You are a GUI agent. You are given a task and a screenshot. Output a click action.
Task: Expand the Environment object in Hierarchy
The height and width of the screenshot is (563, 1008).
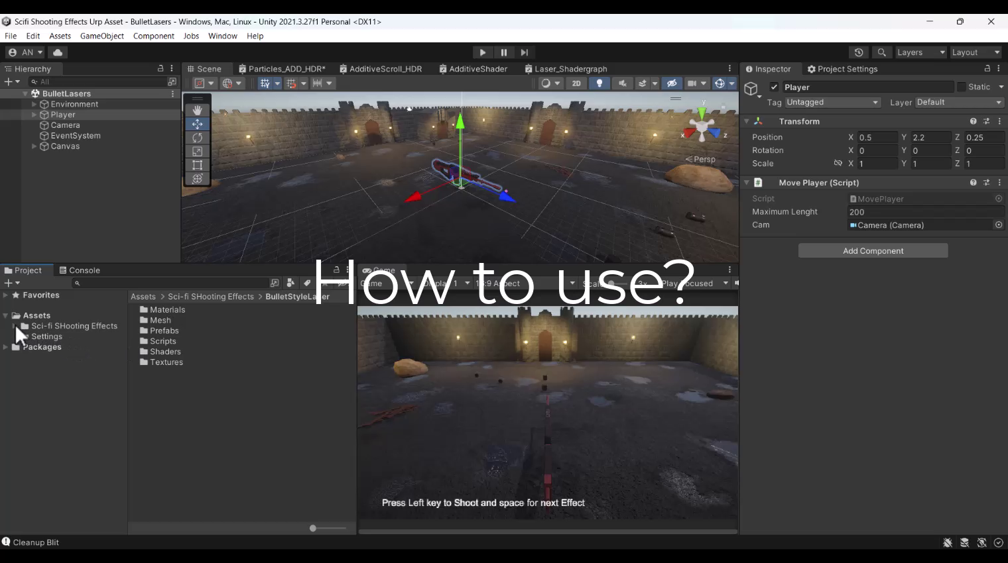[x=34, y=105]
